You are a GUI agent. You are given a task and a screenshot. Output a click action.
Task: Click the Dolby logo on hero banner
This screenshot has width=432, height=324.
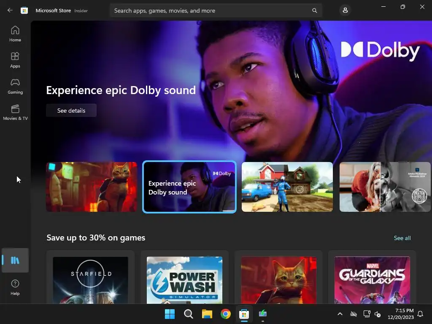tap(380, 51)
